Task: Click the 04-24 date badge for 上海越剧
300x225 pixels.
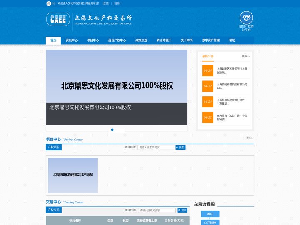Action: point(207,70)
